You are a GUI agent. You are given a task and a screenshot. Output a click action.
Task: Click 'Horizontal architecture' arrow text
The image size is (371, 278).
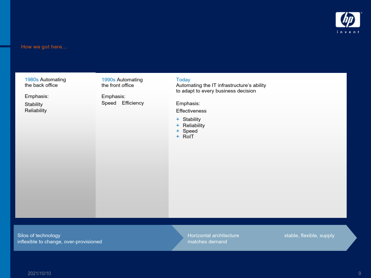pyautogui.click(x=213, y=236)
